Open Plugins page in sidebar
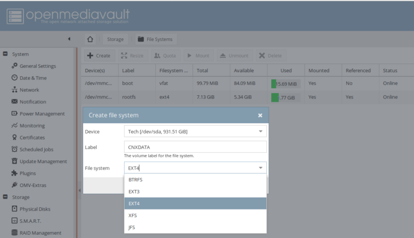The height and width of the screenshot is (238, 414). pos(27,173)
